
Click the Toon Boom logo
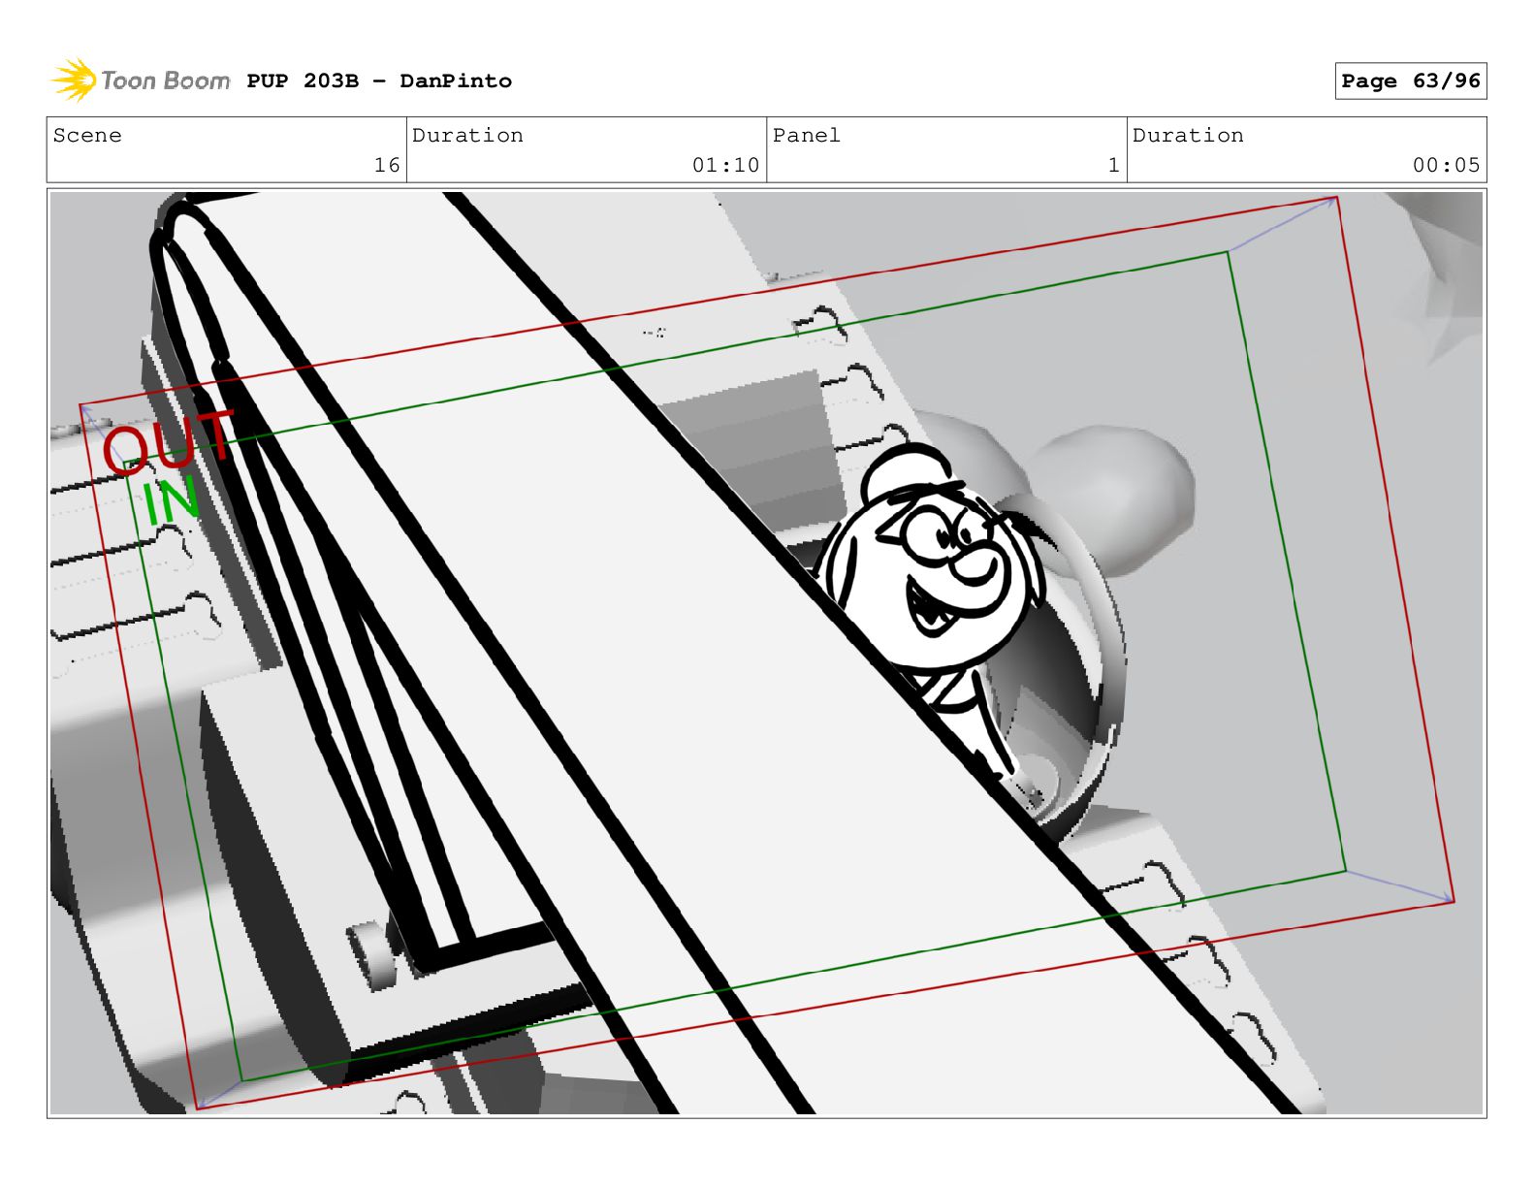click(x=140, y=80)
